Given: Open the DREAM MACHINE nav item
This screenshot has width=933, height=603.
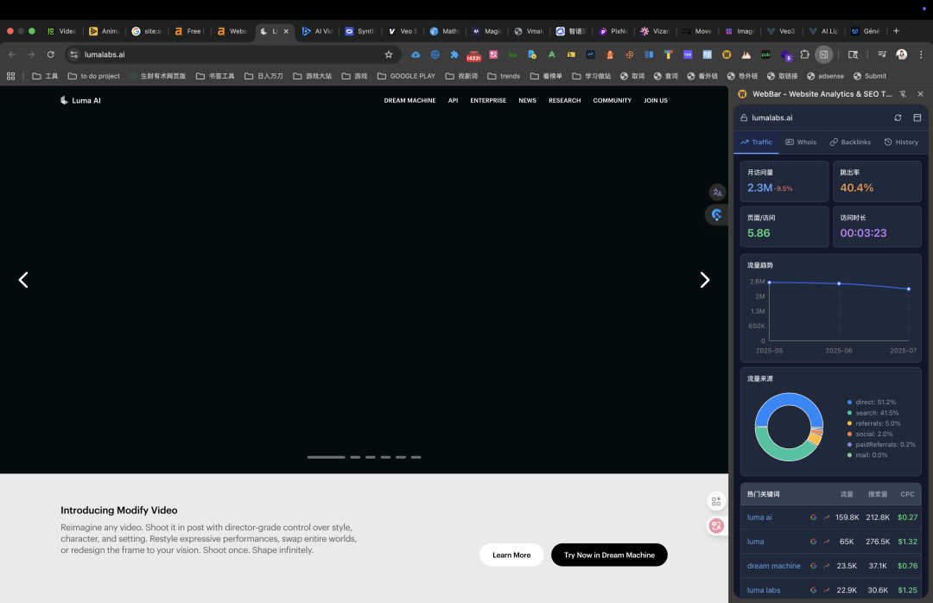Looking at the screenshot, I should coord(409,100).
